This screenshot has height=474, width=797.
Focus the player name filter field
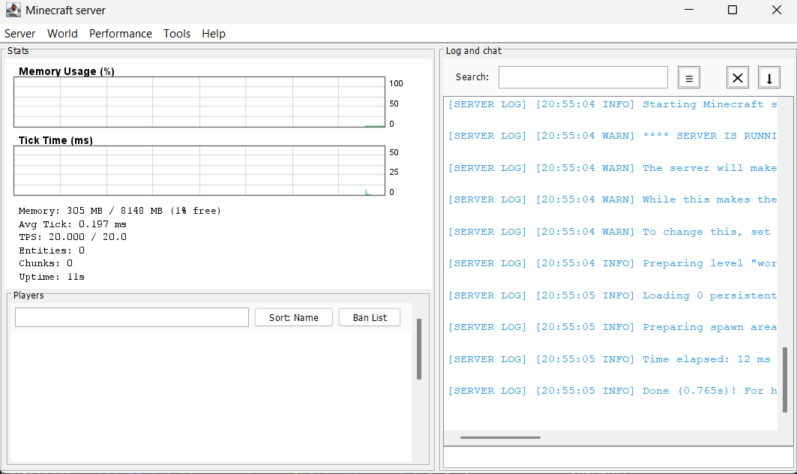(x=132, y=317)
